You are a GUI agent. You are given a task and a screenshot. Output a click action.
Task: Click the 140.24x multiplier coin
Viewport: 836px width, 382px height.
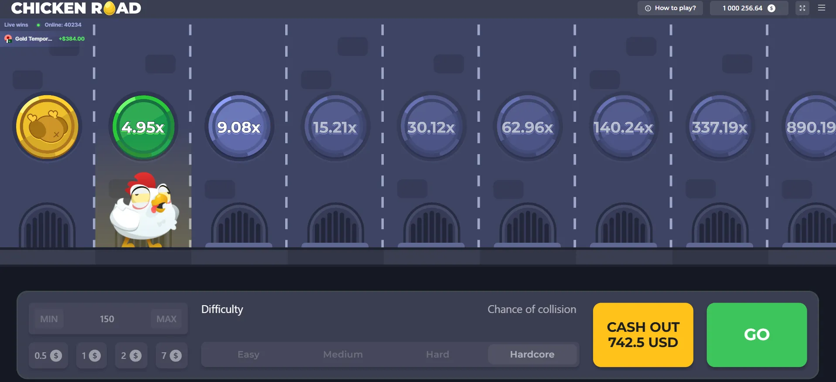point(624,127)
